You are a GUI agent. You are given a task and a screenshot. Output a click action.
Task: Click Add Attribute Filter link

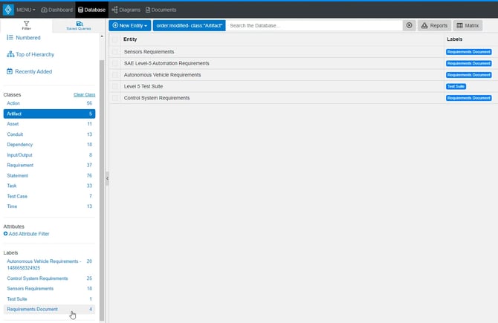pyautogui.click(x=28, y=234)
